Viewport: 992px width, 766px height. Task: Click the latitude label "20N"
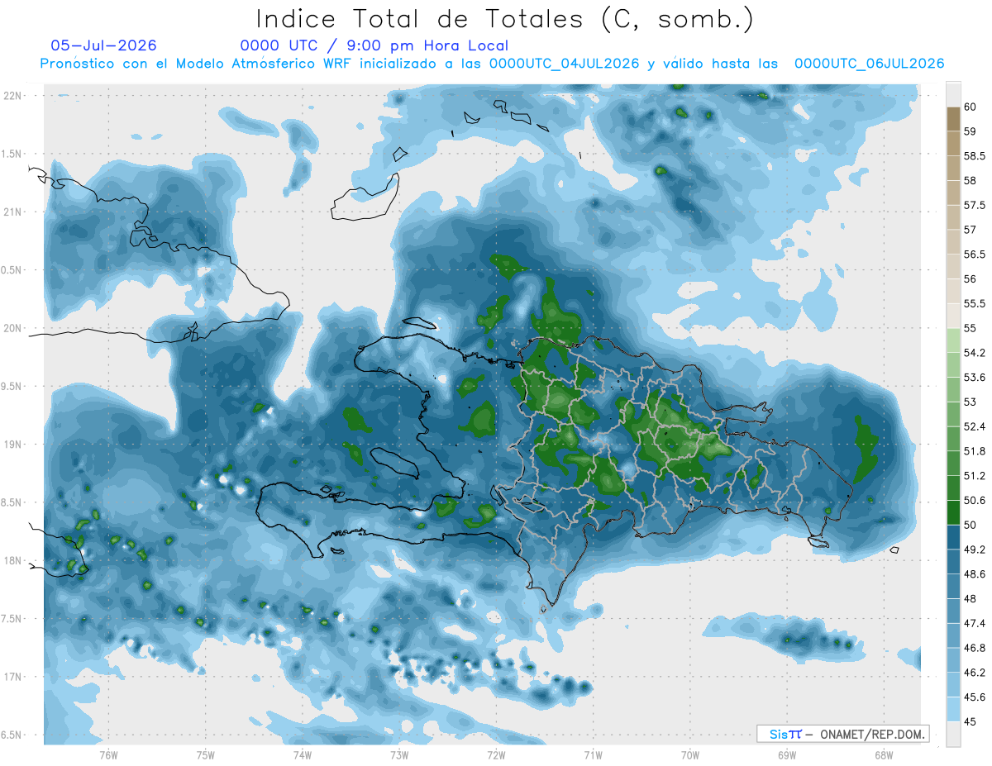coord(12,328)
